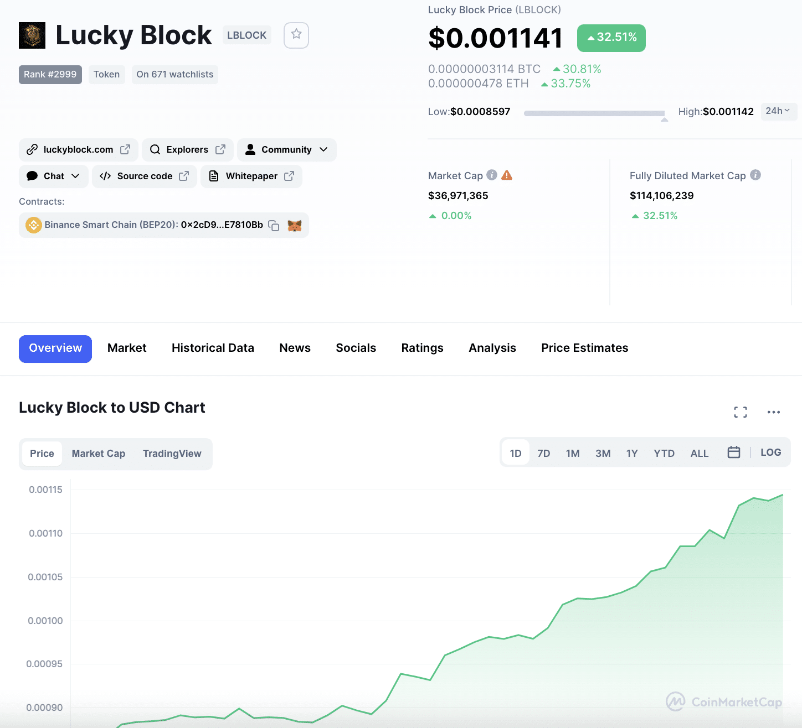Click external link icon beside Source code
This screenshot has width=802, height=728.
184,176
